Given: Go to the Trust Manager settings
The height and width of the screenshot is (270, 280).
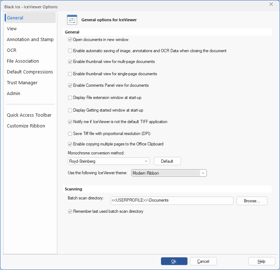Looking at the screenshot, I should click(22, 83).
